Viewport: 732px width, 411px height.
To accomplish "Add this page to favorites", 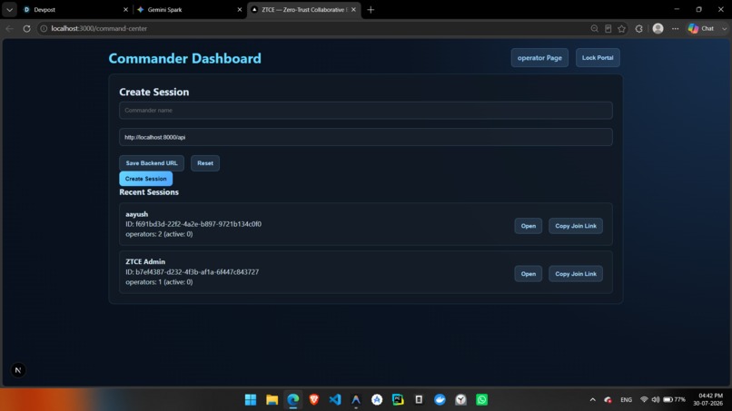I will tap(621, 28).
